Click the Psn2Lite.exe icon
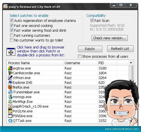Screen dimensions: 141x132 click(x=10, y=111)
